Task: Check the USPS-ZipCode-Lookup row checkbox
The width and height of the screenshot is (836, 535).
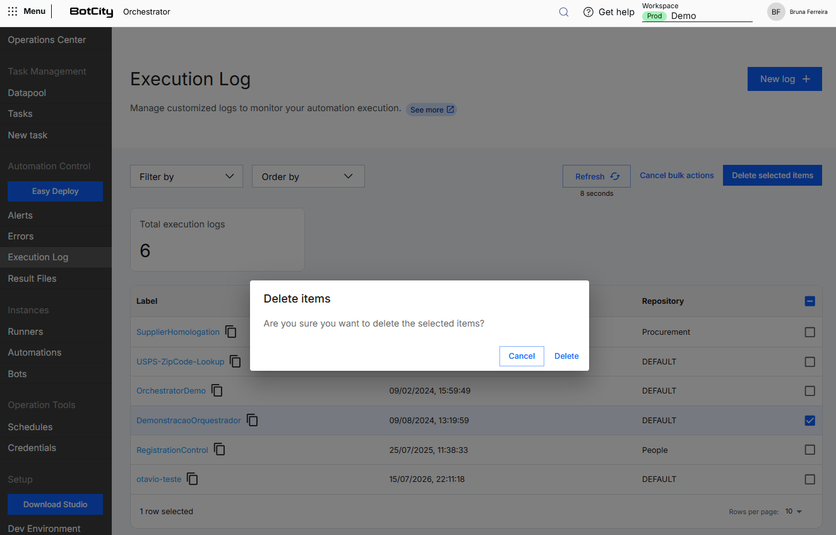Action: coord(810,362)
